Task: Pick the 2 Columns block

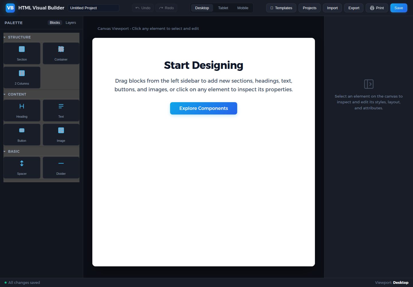Action: [x=22, y=77]
